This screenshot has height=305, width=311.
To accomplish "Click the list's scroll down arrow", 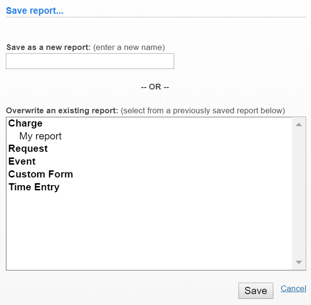I will coord(299,263).
